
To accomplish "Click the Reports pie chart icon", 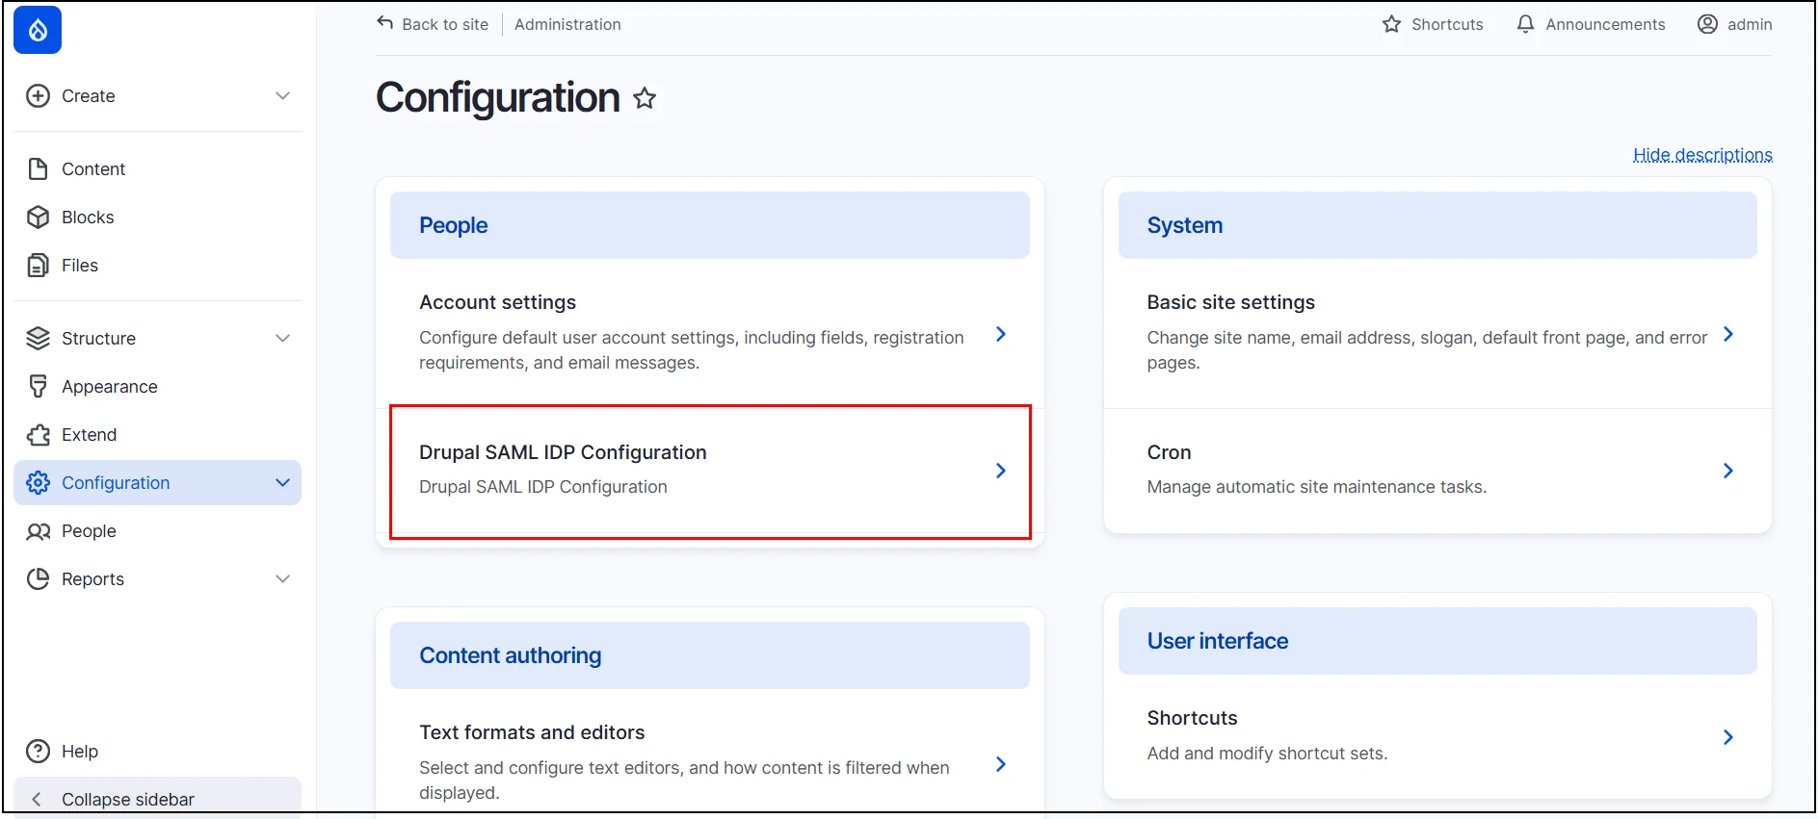I will (38, 578).
